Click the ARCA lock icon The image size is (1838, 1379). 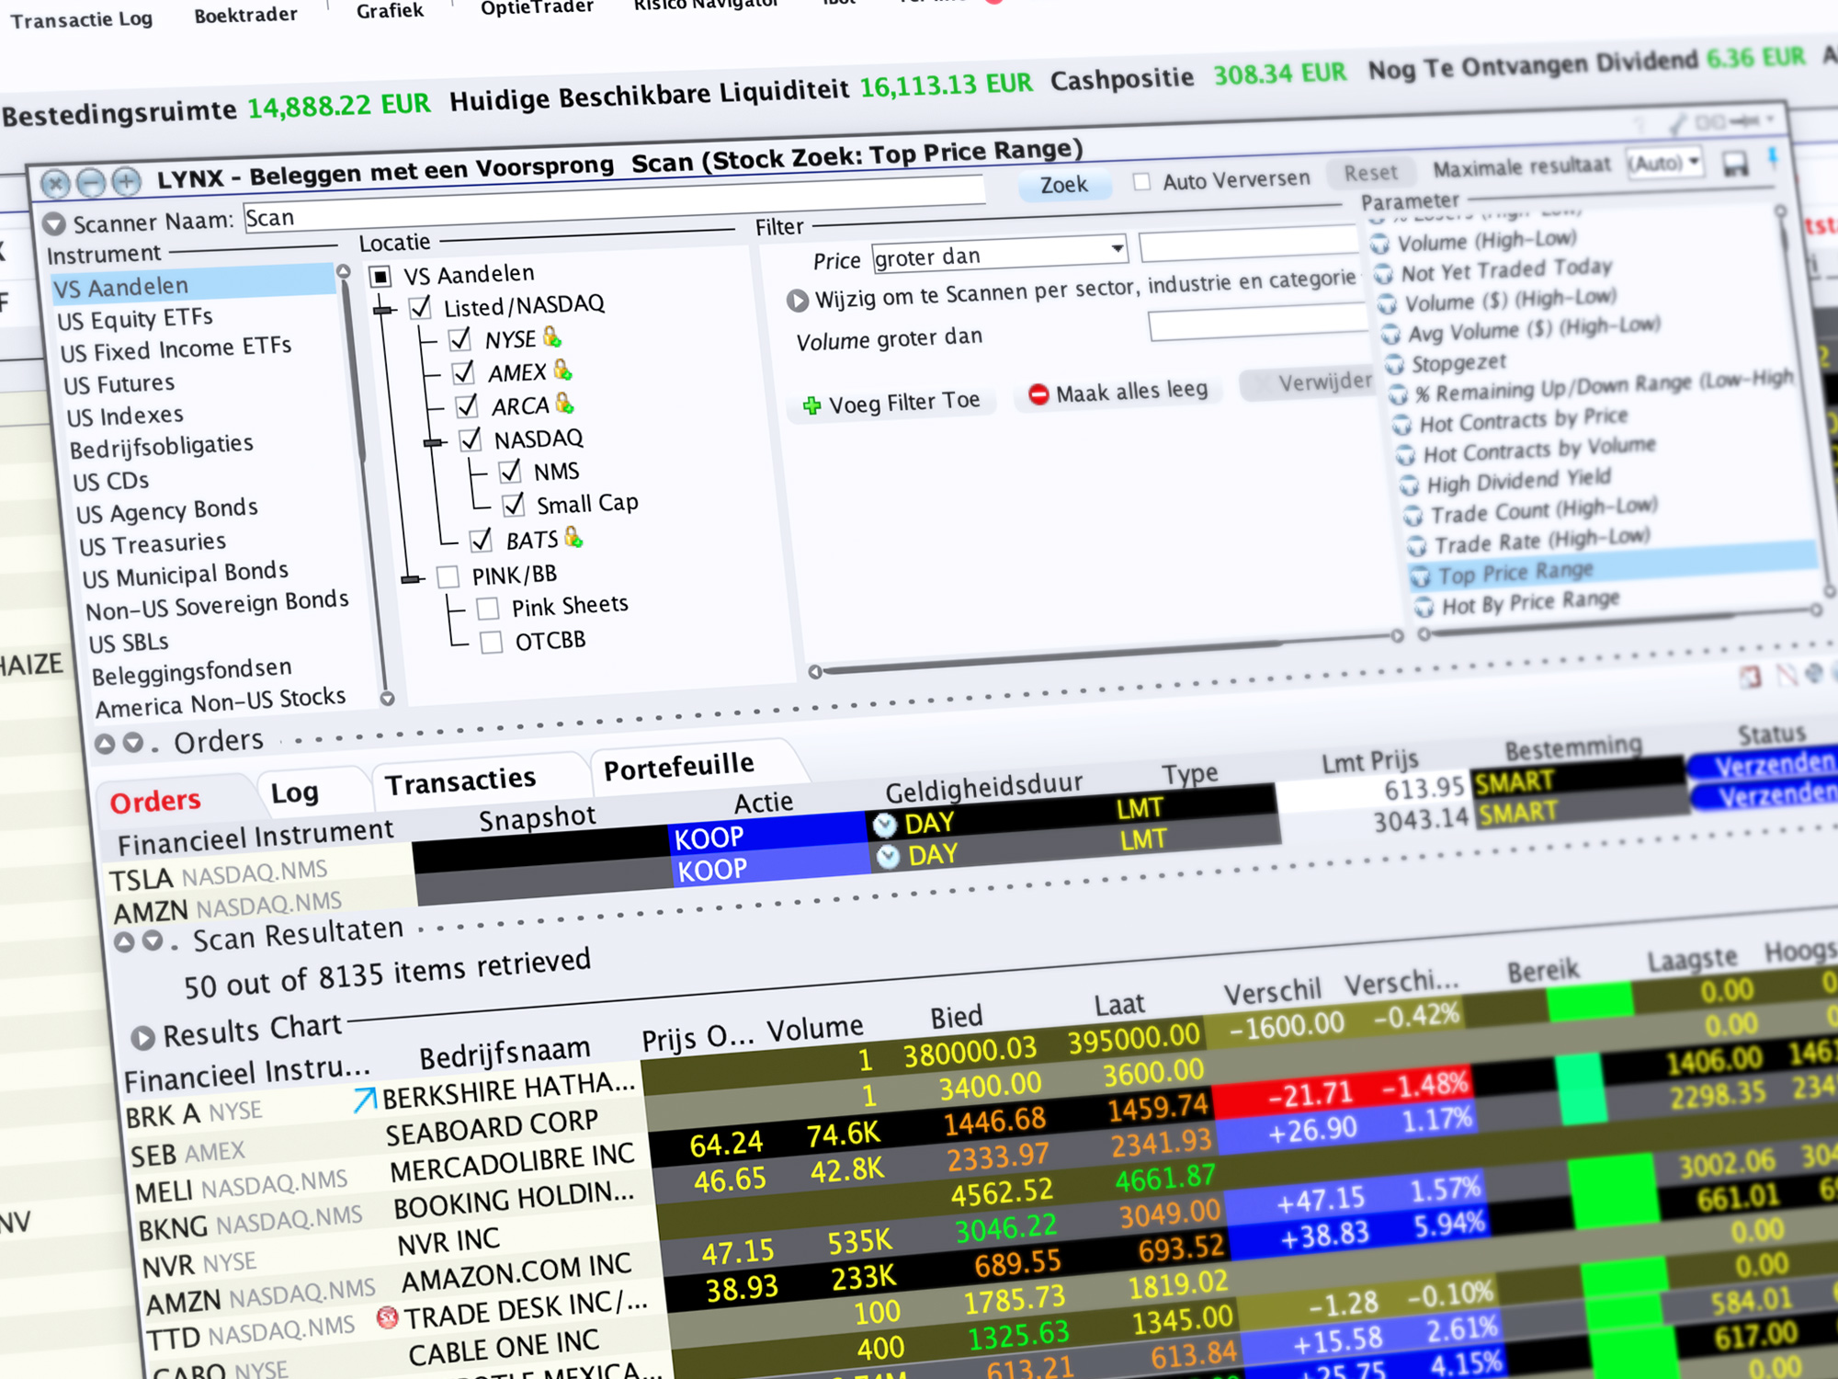[565, 403]
